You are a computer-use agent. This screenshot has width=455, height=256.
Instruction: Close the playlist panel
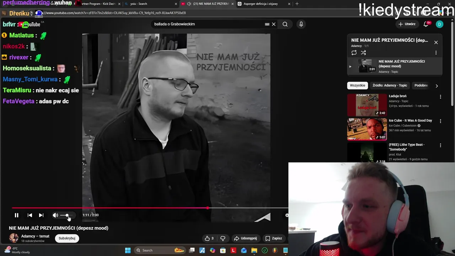click(x=436, y=42)
